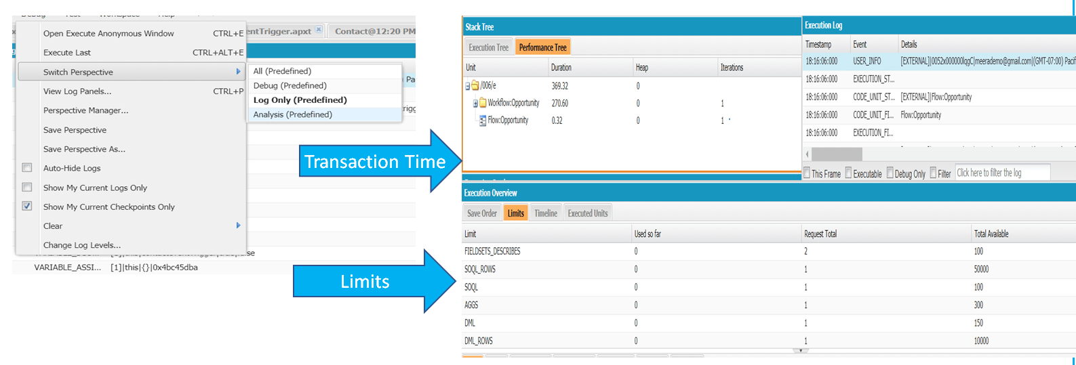The width and height of the screenshot is (1076, 365).
Task: Enable the Auto-Hide Logs checkbox
Action: coord(27,168)
